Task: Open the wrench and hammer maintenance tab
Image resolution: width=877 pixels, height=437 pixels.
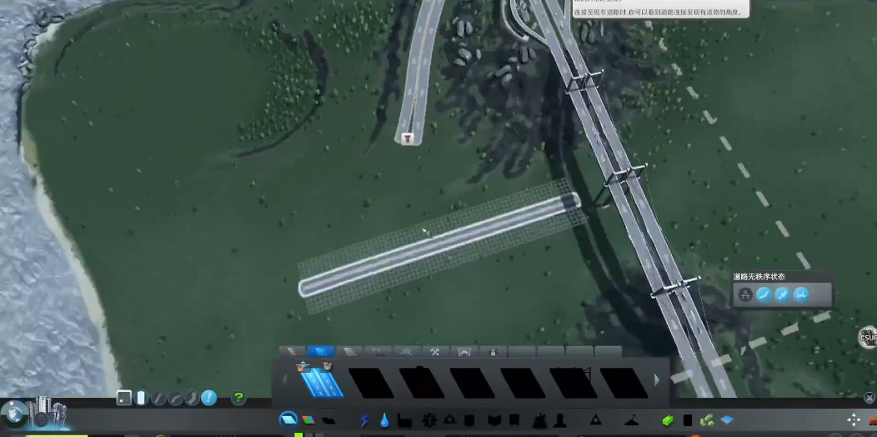Action: tap(435, 351)
